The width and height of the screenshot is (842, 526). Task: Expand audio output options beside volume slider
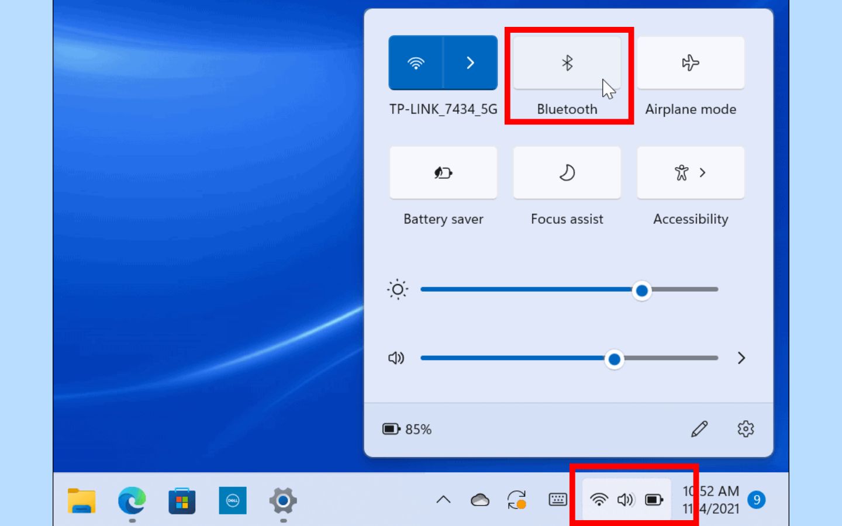[741, 358]
